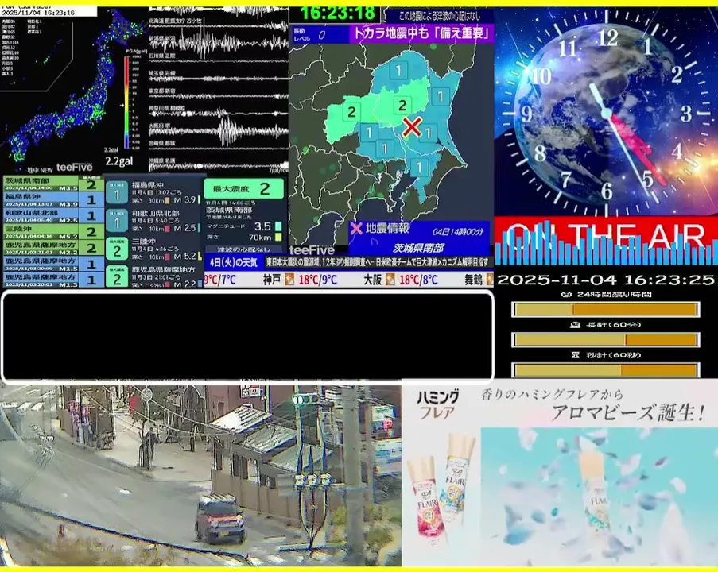Click the PGA color scale legend bar
This screenshot has height=572, width=718.
tap(127, 102)
